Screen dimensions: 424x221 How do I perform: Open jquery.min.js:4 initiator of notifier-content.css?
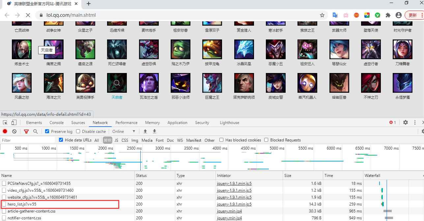pyautogui.click(x=229, y=218)
